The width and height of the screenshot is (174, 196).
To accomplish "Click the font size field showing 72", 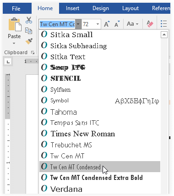I will pyautogui.click(x=89, y=24).
